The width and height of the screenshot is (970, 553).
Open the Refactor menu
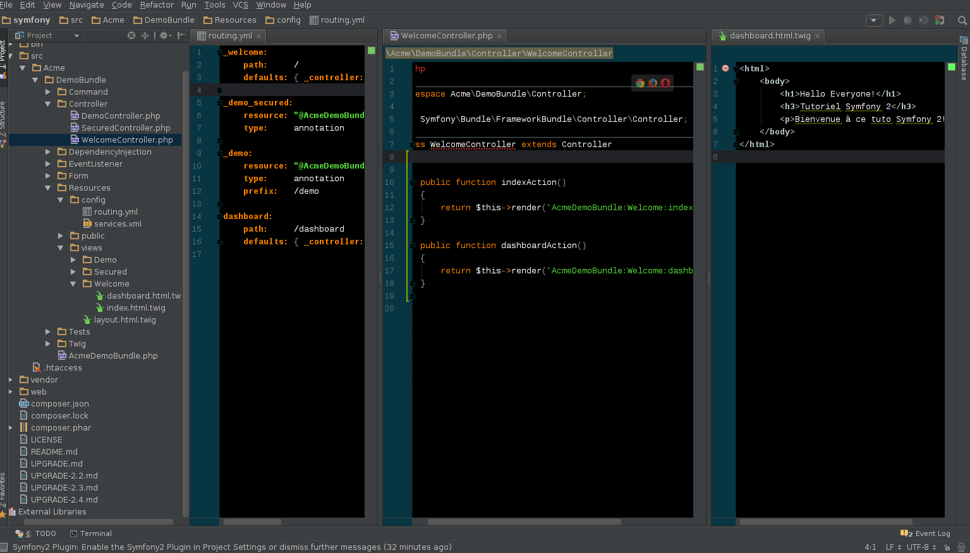coord(156,5)
